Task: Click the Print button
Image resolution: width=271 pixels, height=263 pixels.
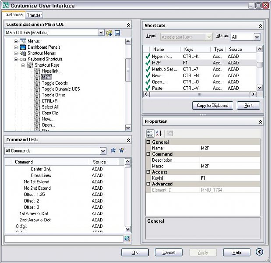Action: click(248, 105)
